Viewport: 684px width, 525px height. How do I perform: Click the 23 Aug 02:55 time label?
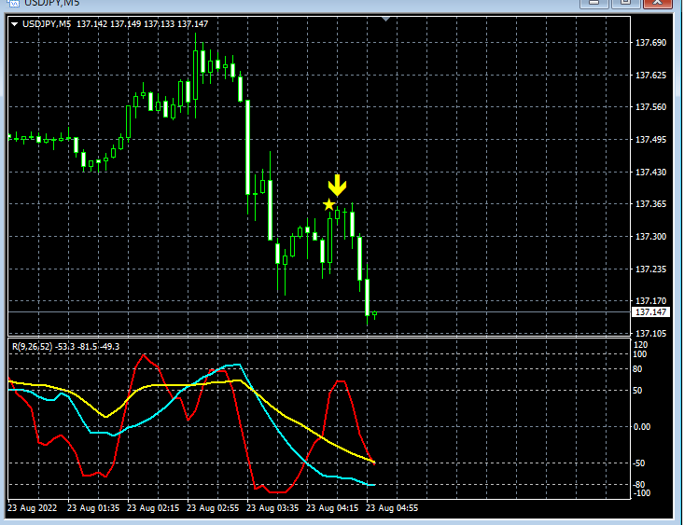pyautogui.click(x=213, y=508)
